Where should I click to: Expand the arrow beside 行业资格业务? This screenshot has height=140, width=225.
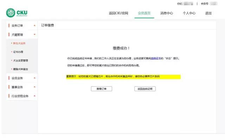coord(34,96)
